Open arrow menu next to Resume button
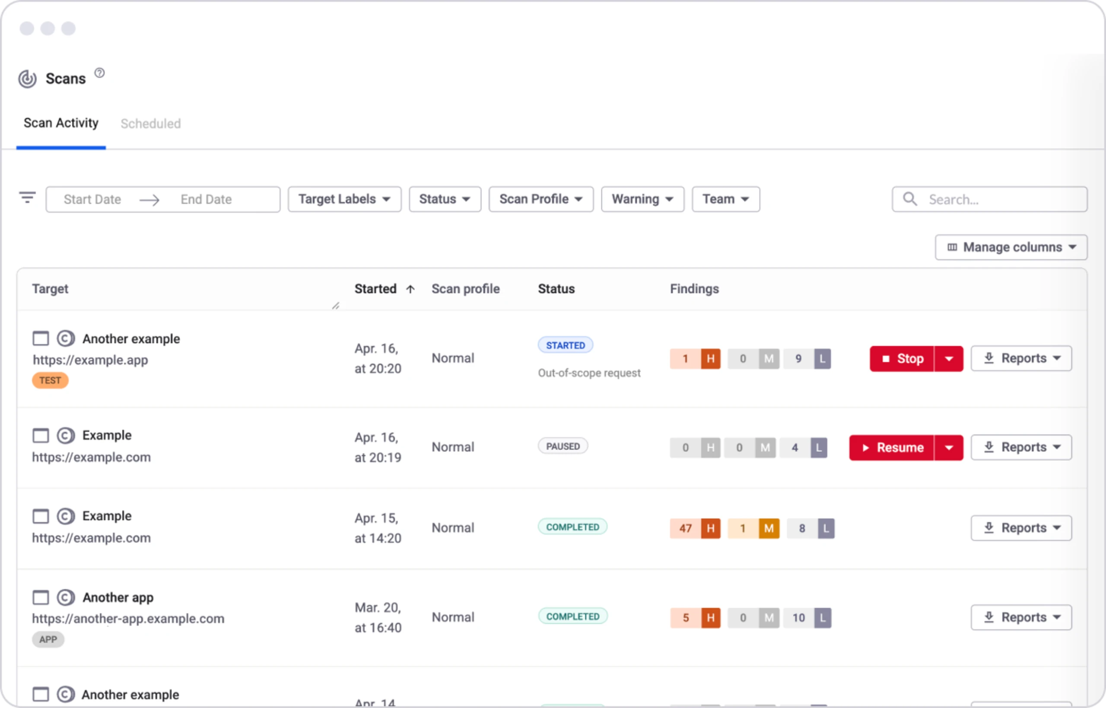The image size is (1106, 708). [949, 448]
